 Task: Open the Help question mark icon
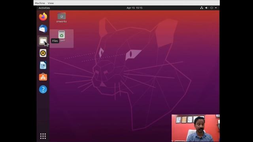pos(43,90)
